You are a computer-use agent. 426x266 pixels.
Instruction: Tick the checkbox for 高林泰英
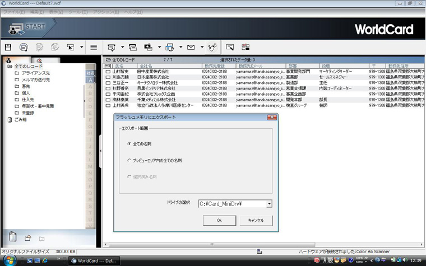(x=108, y=100)
